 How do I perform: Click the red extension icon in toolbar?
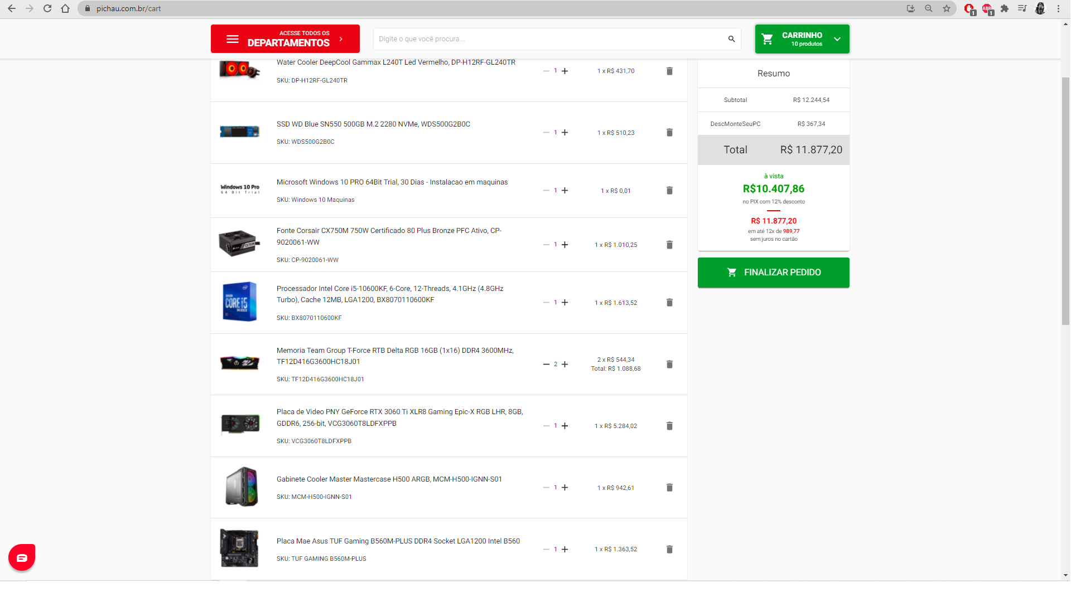pyautogui.click(x=969, y=8)
